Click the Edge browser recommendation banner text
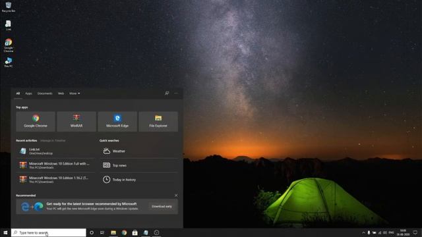The height and width of the screenshot is (237, 422). pyautogui.click(x=92, y=206)
